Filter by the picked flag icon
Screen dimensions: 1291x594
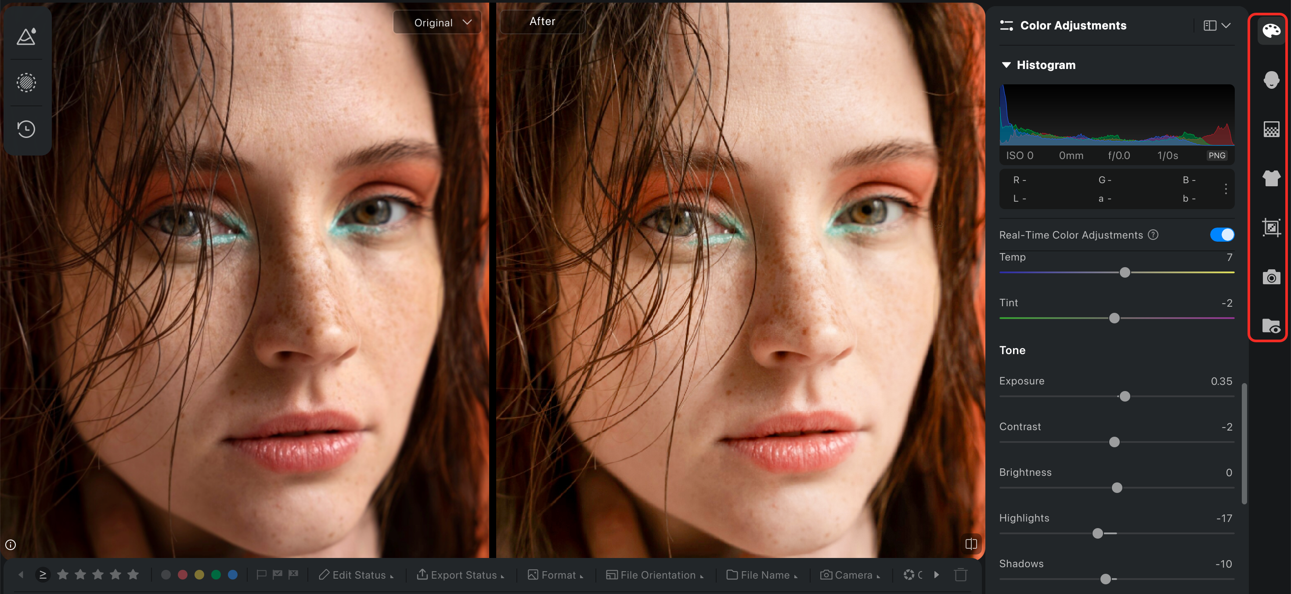pyautogui.click(x=277, y=575)
